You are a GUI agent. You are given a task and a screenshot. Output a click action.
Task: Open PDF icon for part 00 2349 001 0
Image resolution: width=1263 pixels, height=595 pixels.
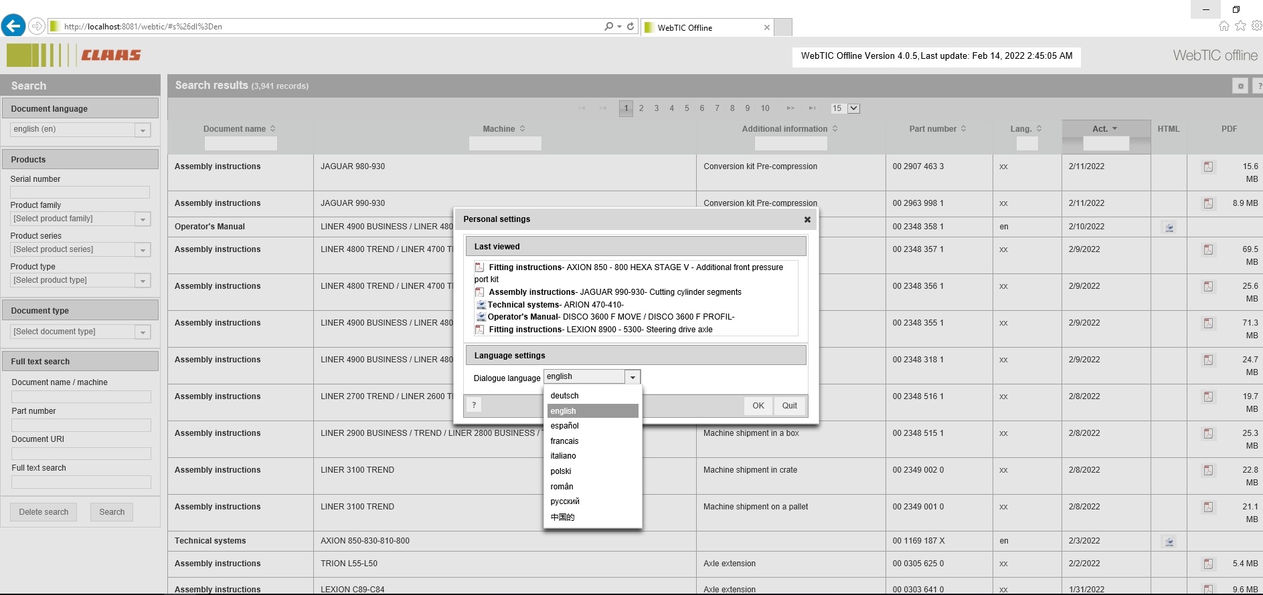coord(1208,507)
